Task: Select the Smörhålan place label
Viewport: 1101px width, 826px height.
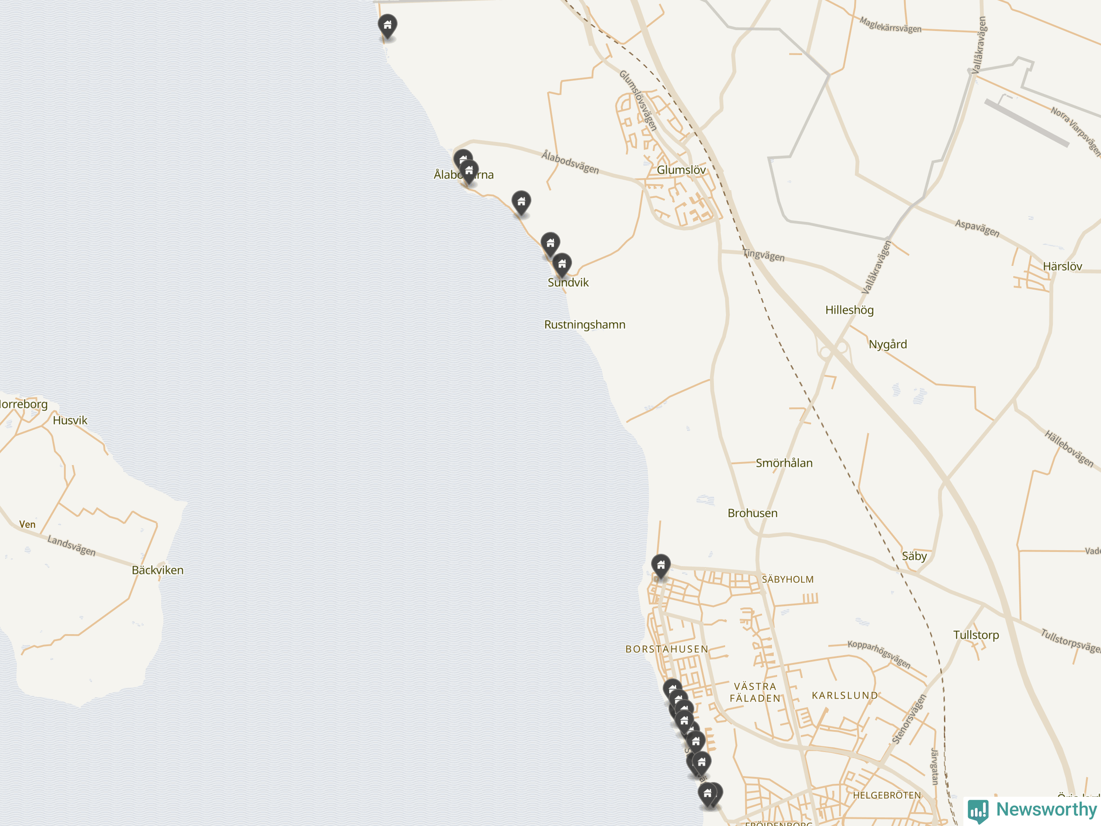Action: [x=784, y=463]
